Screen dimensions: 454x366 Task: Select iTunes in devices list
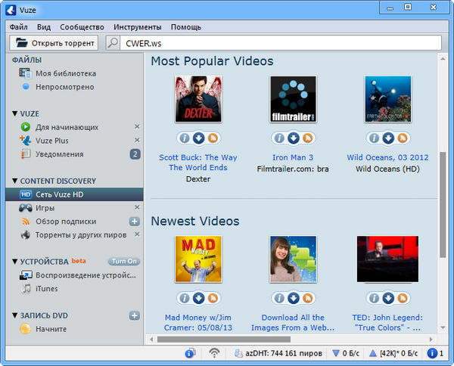tap(47, 288)
